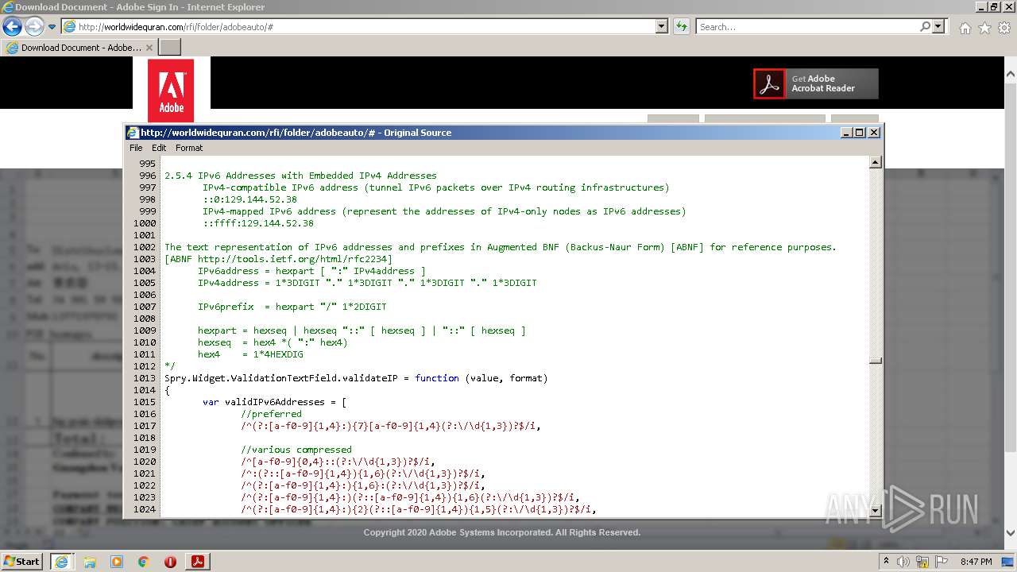The height and width of the screenshot is (572, 1017).
Task: Click the Refresh page icon
Action: (x=681, y=26)
